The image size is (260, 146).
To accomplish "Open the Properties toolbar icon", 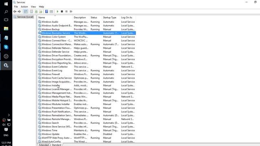I will pos(31,11).
